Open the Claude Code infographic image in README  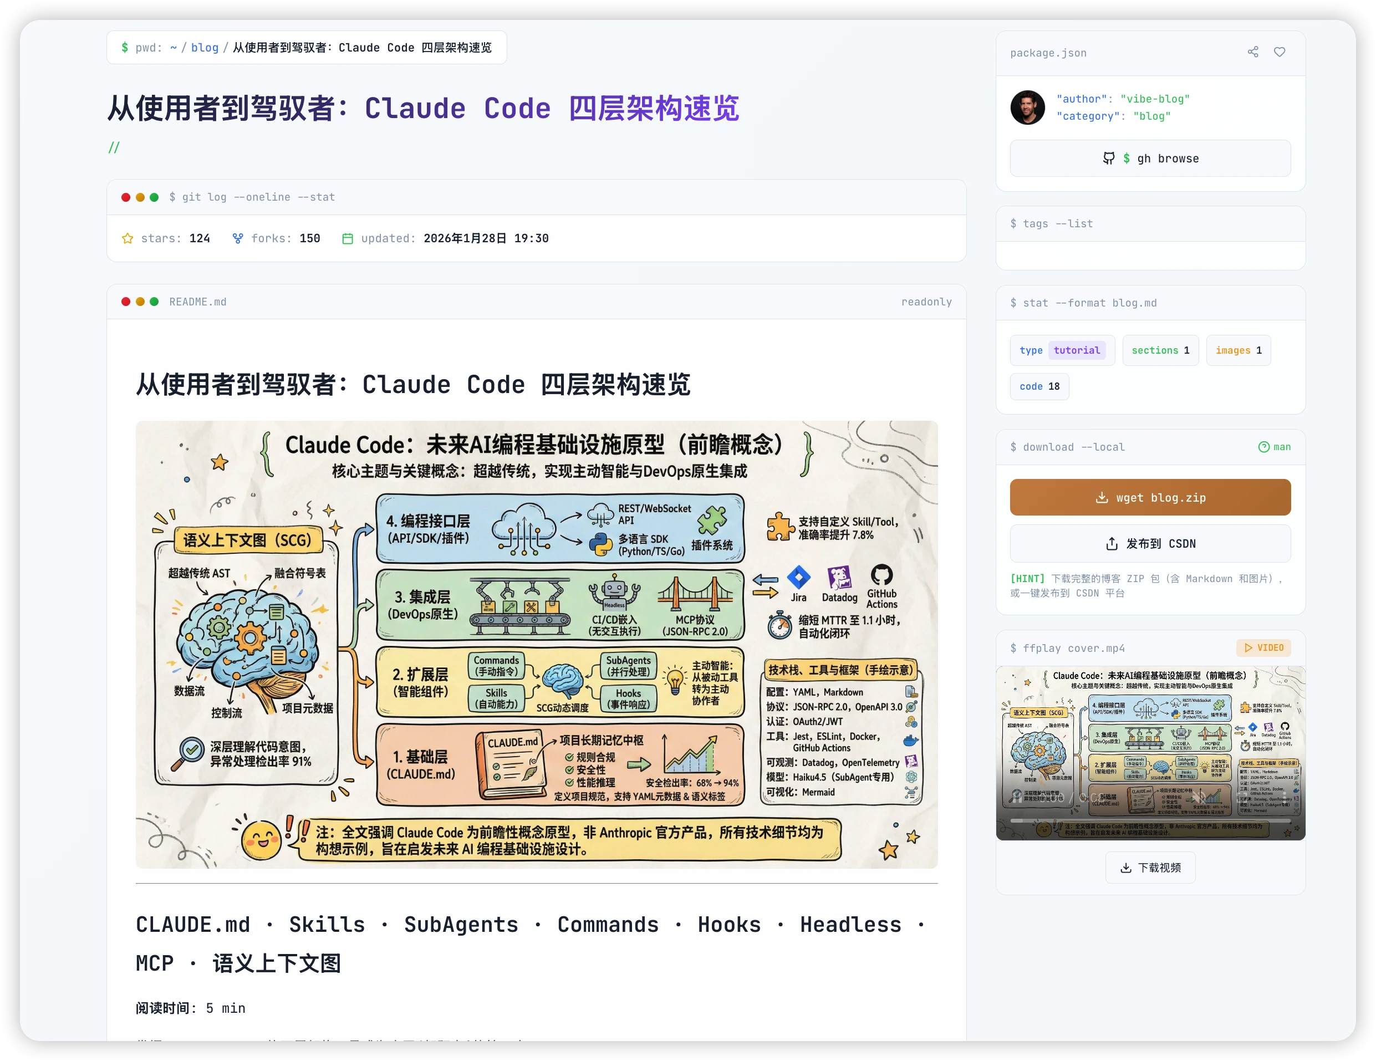point(536,645)
